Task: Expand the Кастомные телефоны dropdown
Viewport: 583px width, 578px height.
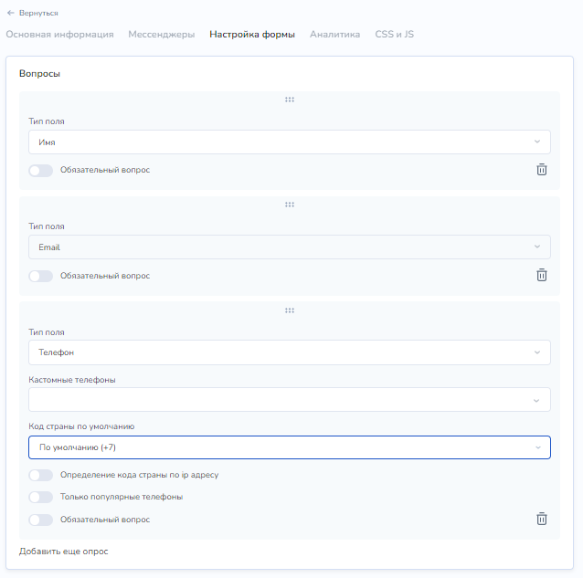Action: 290,400
